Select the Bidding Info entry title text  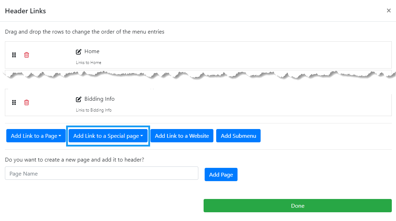[100, 99]
